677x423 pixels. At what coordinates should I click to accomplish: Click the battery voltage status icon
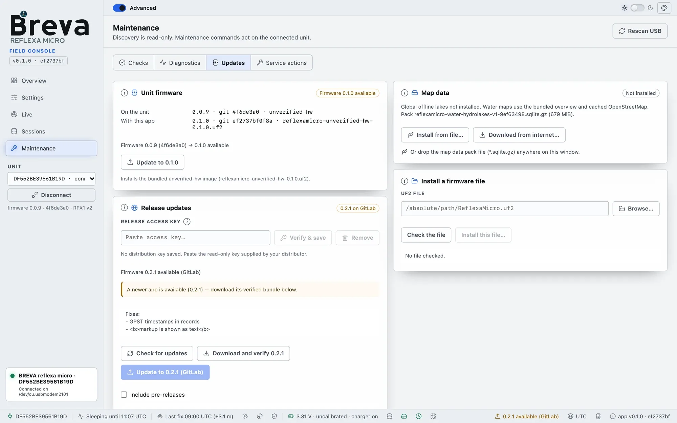point(291,416)
